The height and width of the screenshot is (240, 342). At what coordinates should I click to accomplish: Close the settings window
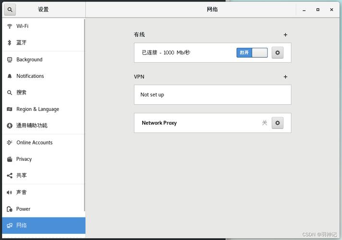(x=331, y=10)
